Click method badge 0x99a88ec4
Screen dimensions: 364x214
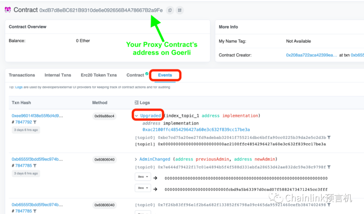104,116
